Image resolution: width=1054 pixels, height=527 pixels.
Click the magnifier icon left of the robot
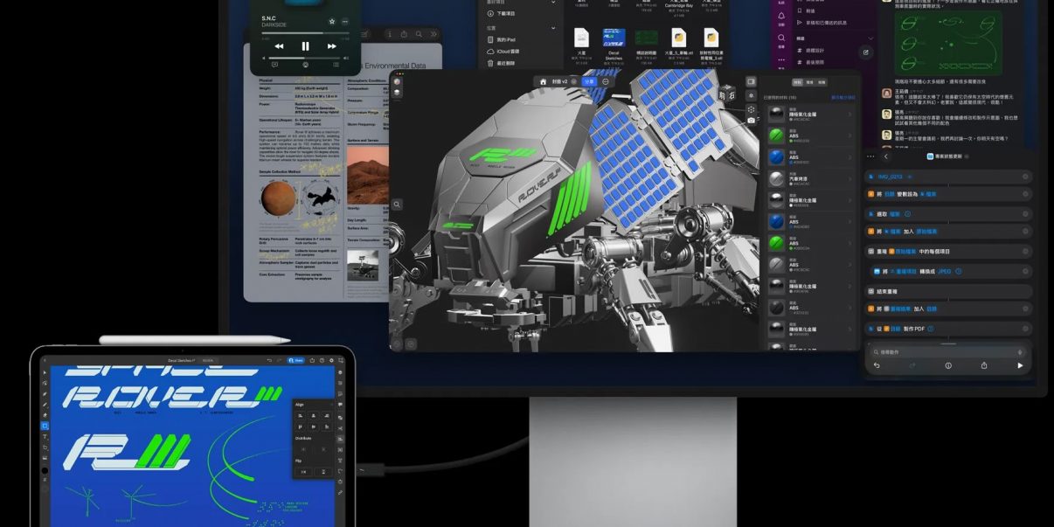point(397,205)
